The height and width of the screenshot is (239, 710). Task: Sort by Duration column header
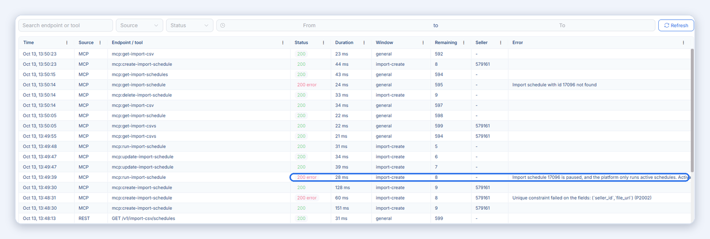pos(344,43)
